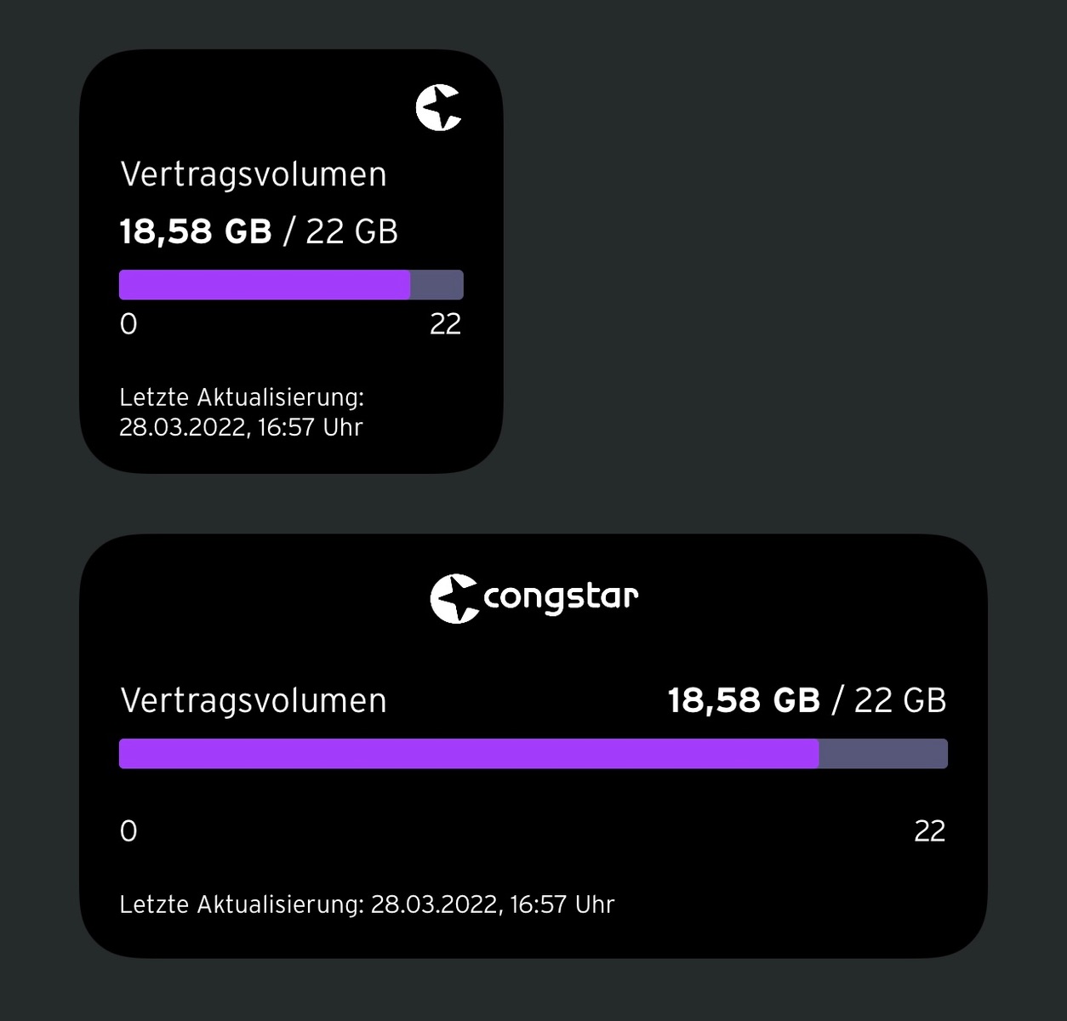This screenshot has height=1021, width=1067.
Task: Select the Vertragsvolumen label in the large widget
Action: (254, 701)
